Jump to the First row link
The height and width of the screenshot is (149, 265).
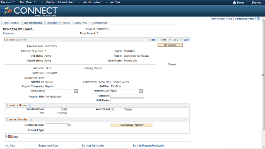[163, 40]
